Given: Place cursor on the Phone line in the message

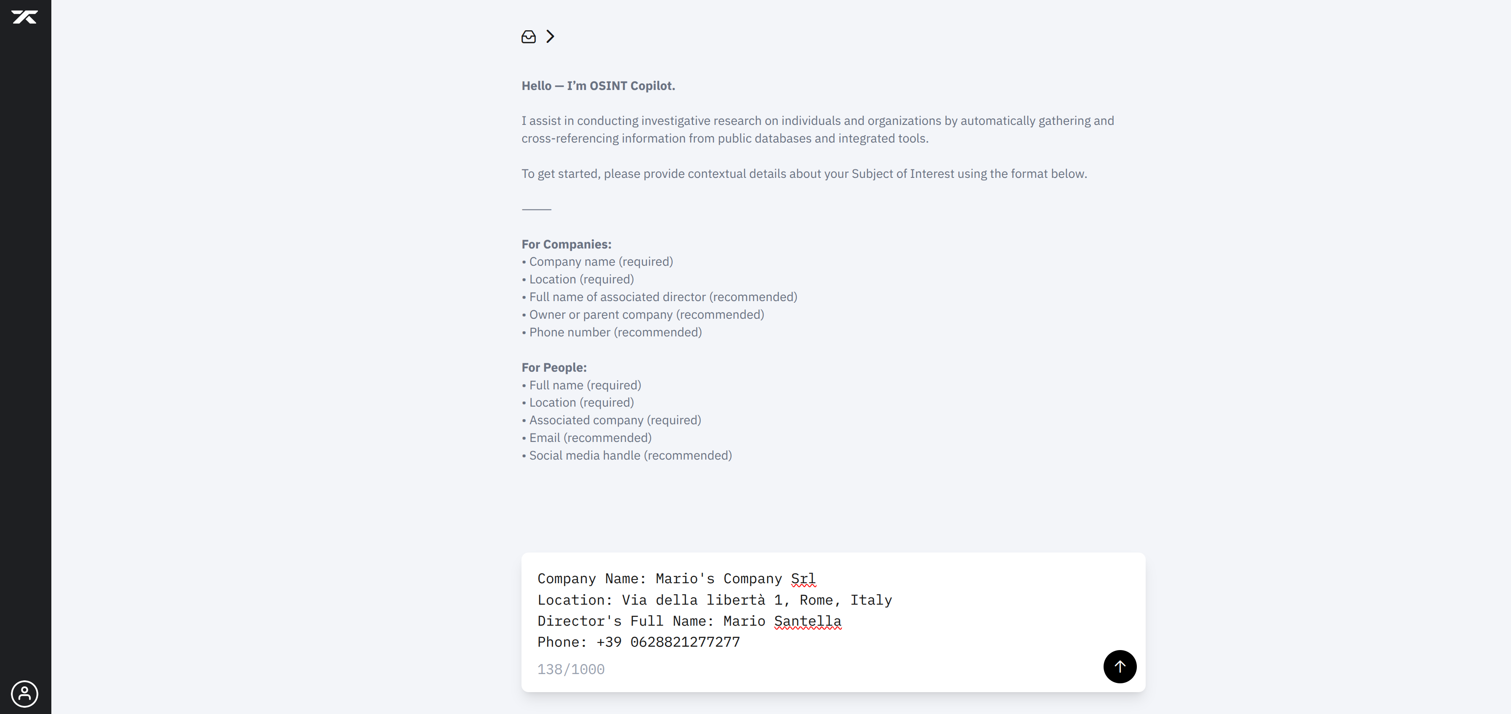Looking at the screenshot, I should point(638,643).
